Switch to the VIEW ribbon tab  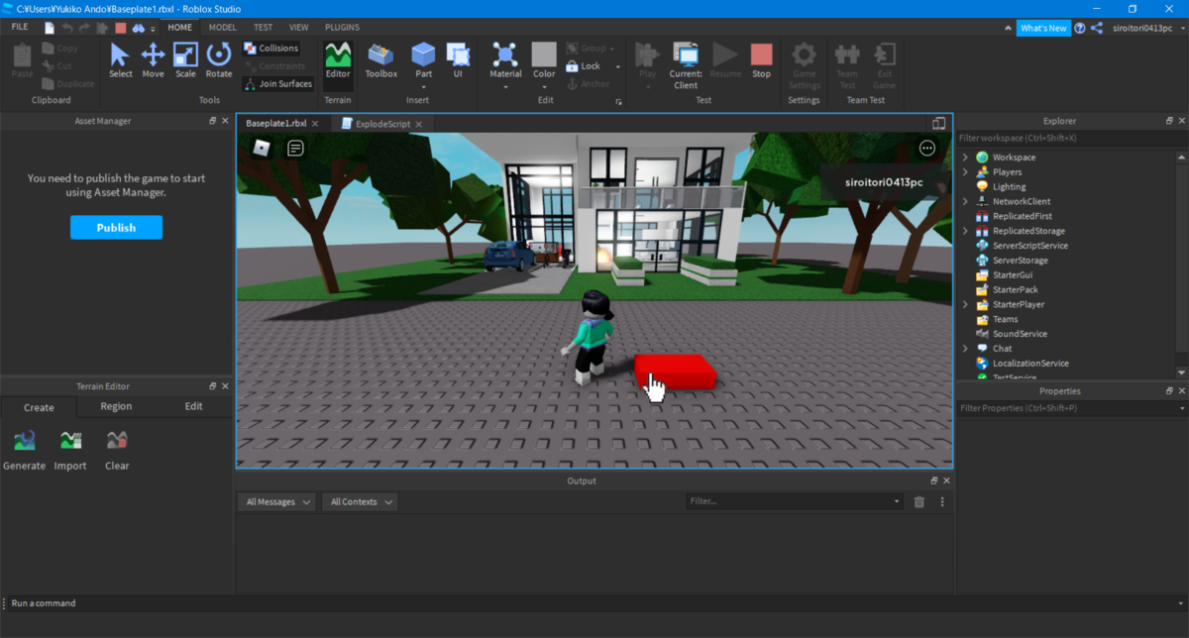(x=298, y=28)
